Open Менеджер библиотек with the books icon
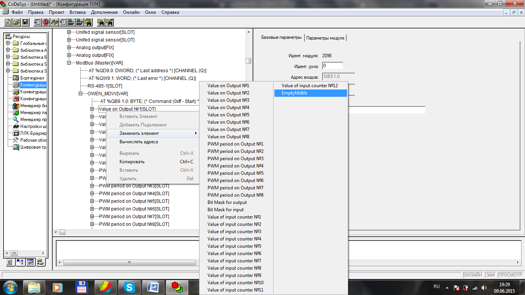This screenshot has height=295, width=525. tap(29, 106)
